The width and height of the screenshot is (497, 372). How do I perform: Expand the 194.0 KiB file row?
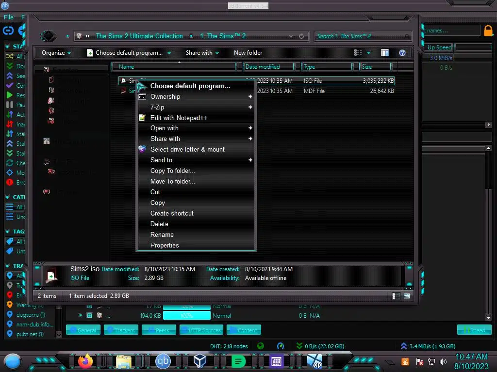80,315
